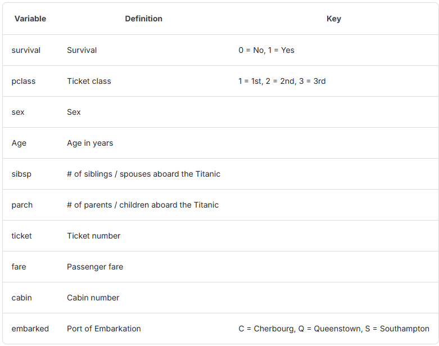The width and height of the screenshot is (439, 346).
Task: Click the Definition column header
Action: 144,19
